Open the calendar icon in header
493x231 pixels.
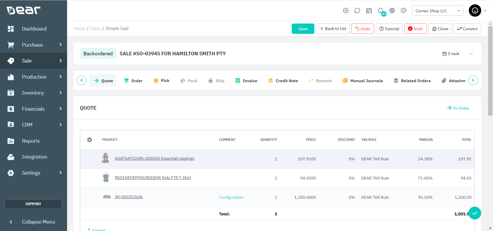coord(369,10)
